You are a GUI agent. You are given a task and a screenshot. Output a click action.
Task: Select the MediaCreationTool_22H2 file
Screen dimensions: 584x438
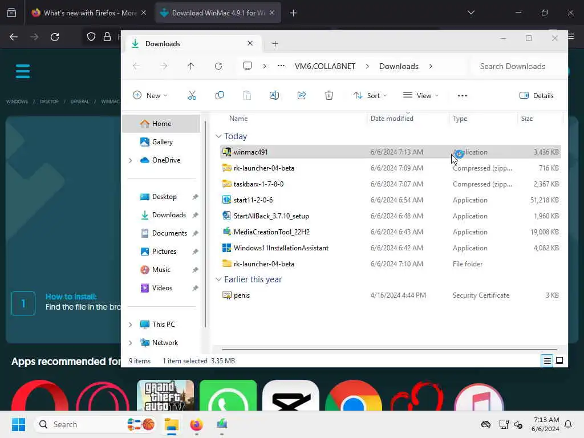click(x=390, y=232)
